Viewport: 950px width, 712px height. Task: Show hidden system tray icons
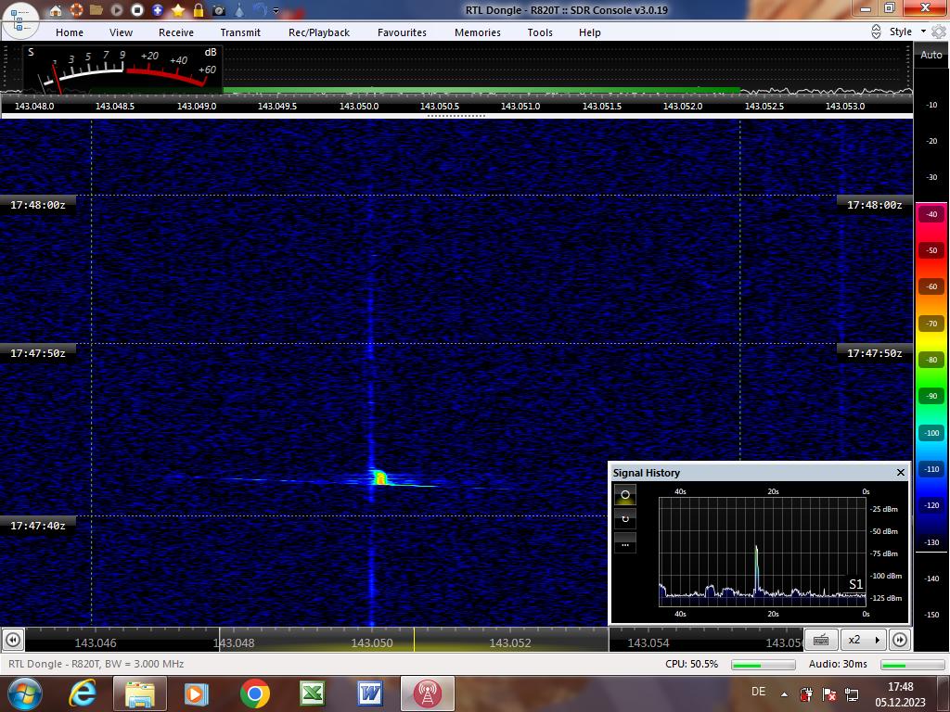click(x=784, y=694)
